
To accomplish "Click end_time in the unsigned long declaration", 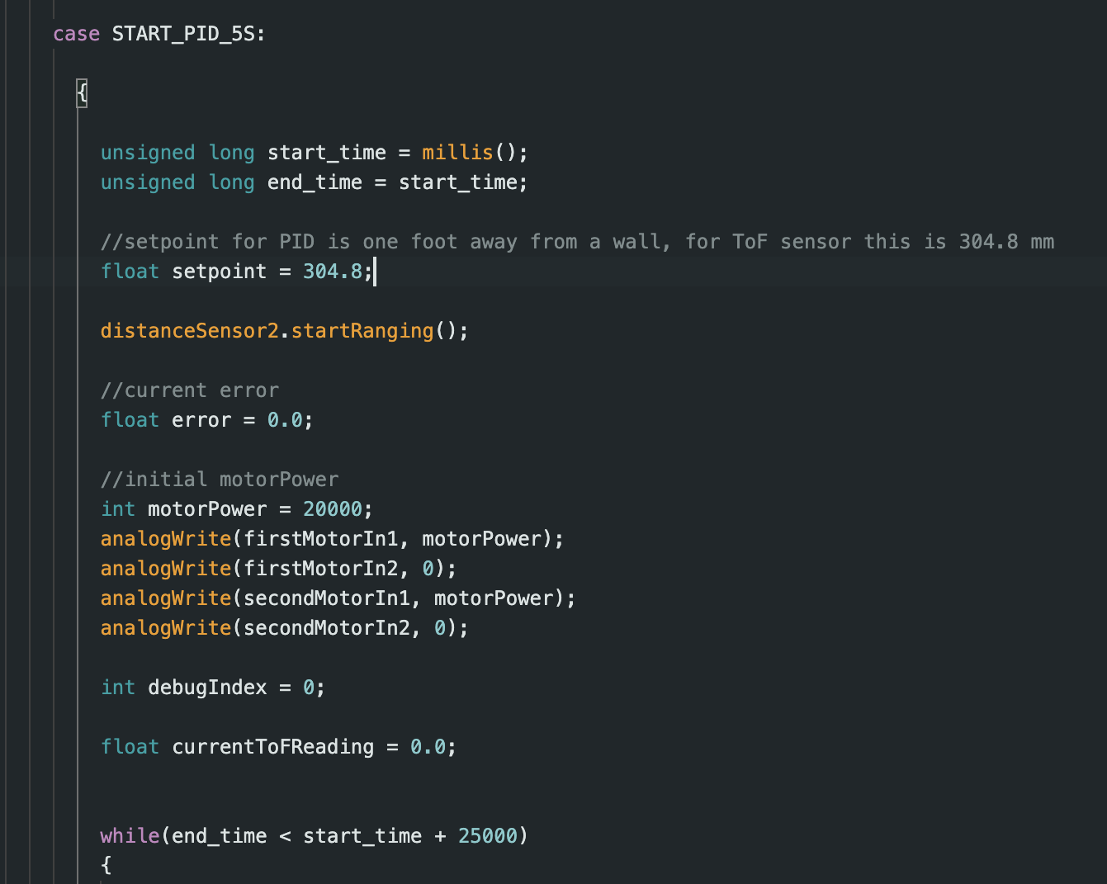I will point(314,182).
